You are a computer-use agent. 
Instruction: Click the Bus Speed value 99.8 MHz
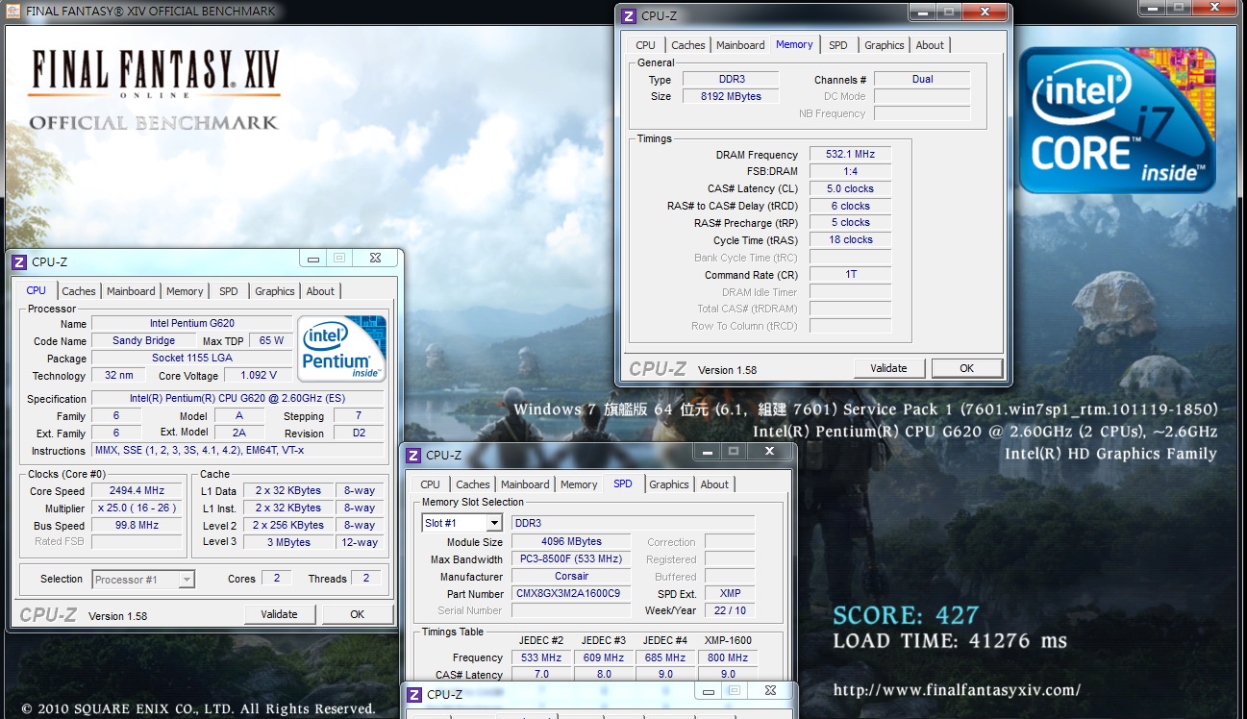point(137,526)
